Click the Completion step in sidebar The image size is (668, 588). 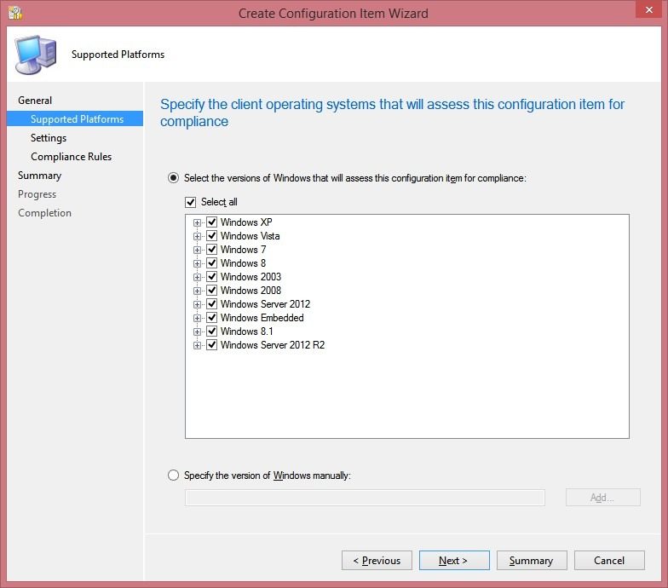44,213
